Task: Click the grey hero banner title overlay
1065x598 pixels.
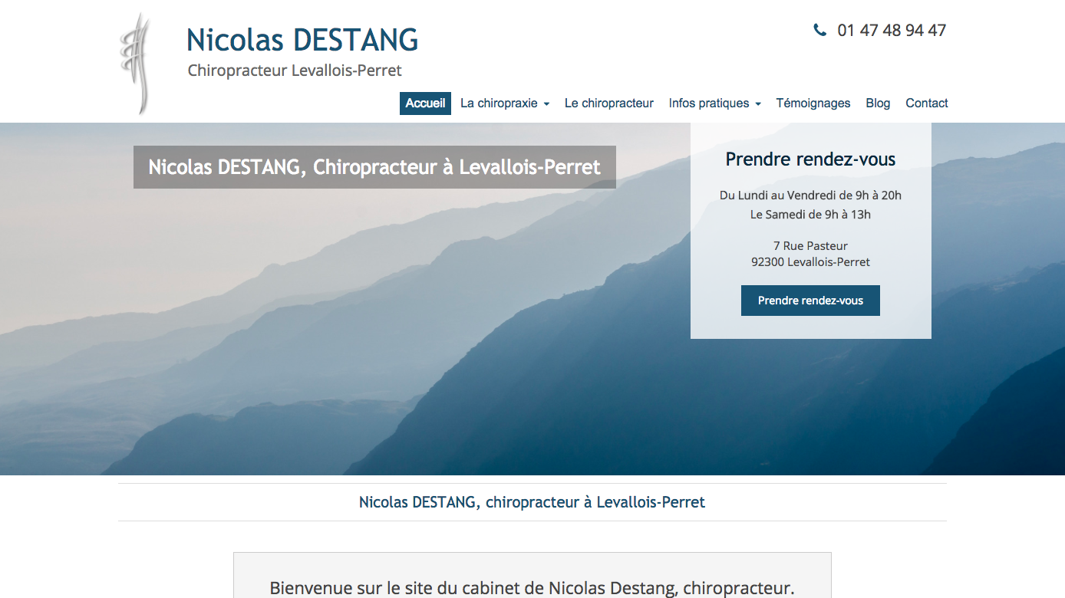Action: point(374,167)
